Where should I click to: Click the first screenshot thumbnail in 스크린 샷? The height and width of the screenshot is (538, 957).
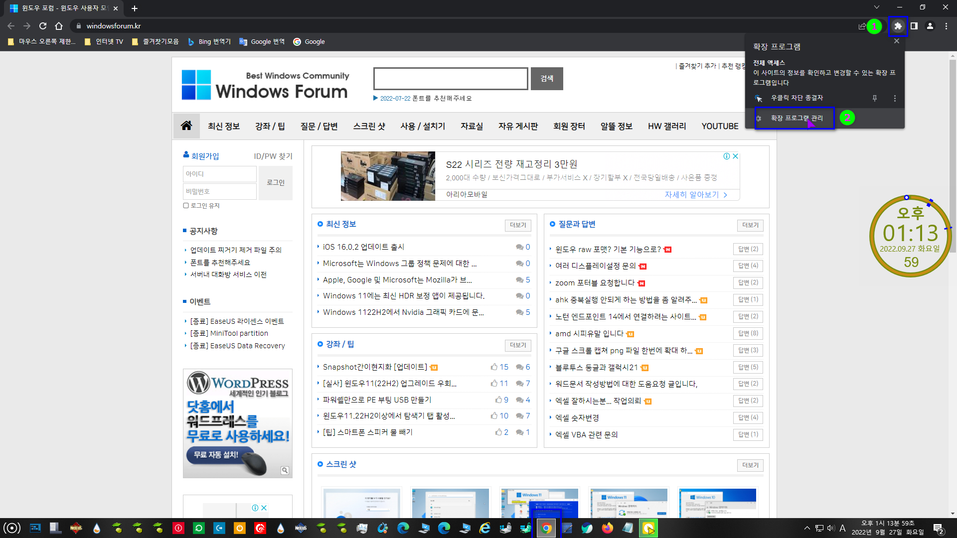pyautogui.click(x=362, y=503)
